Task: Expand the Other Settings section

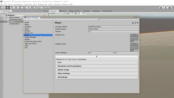Action: point(97,73)
